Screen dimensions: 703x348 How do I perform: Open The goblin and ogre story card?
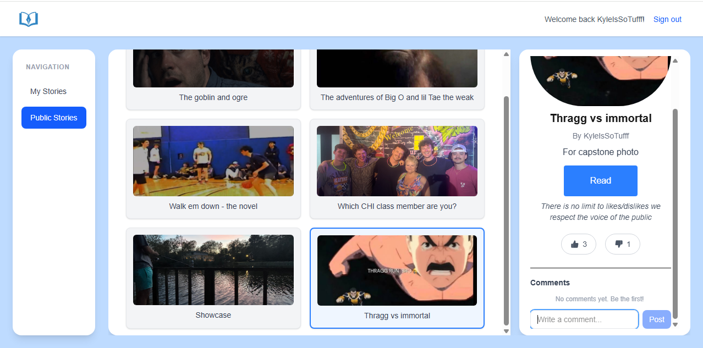coord(213,80)
